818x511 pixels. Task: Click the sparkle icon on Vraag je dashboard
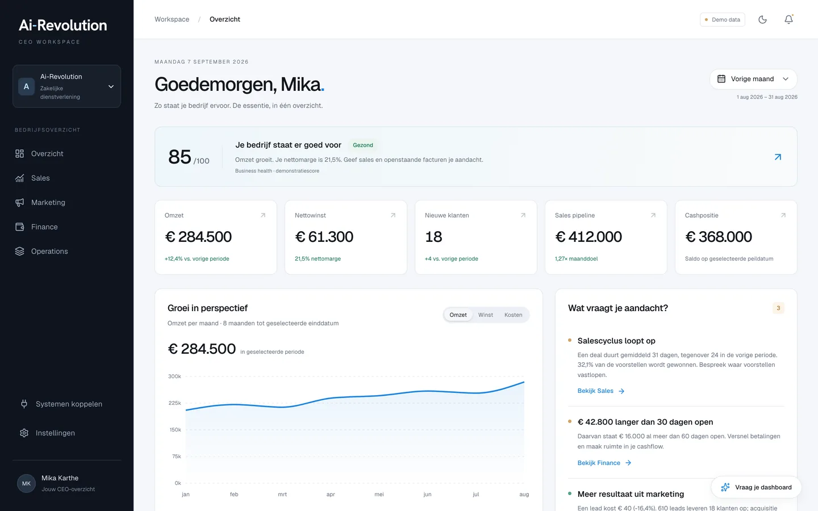pyautogui.click(x=725, y=487)
